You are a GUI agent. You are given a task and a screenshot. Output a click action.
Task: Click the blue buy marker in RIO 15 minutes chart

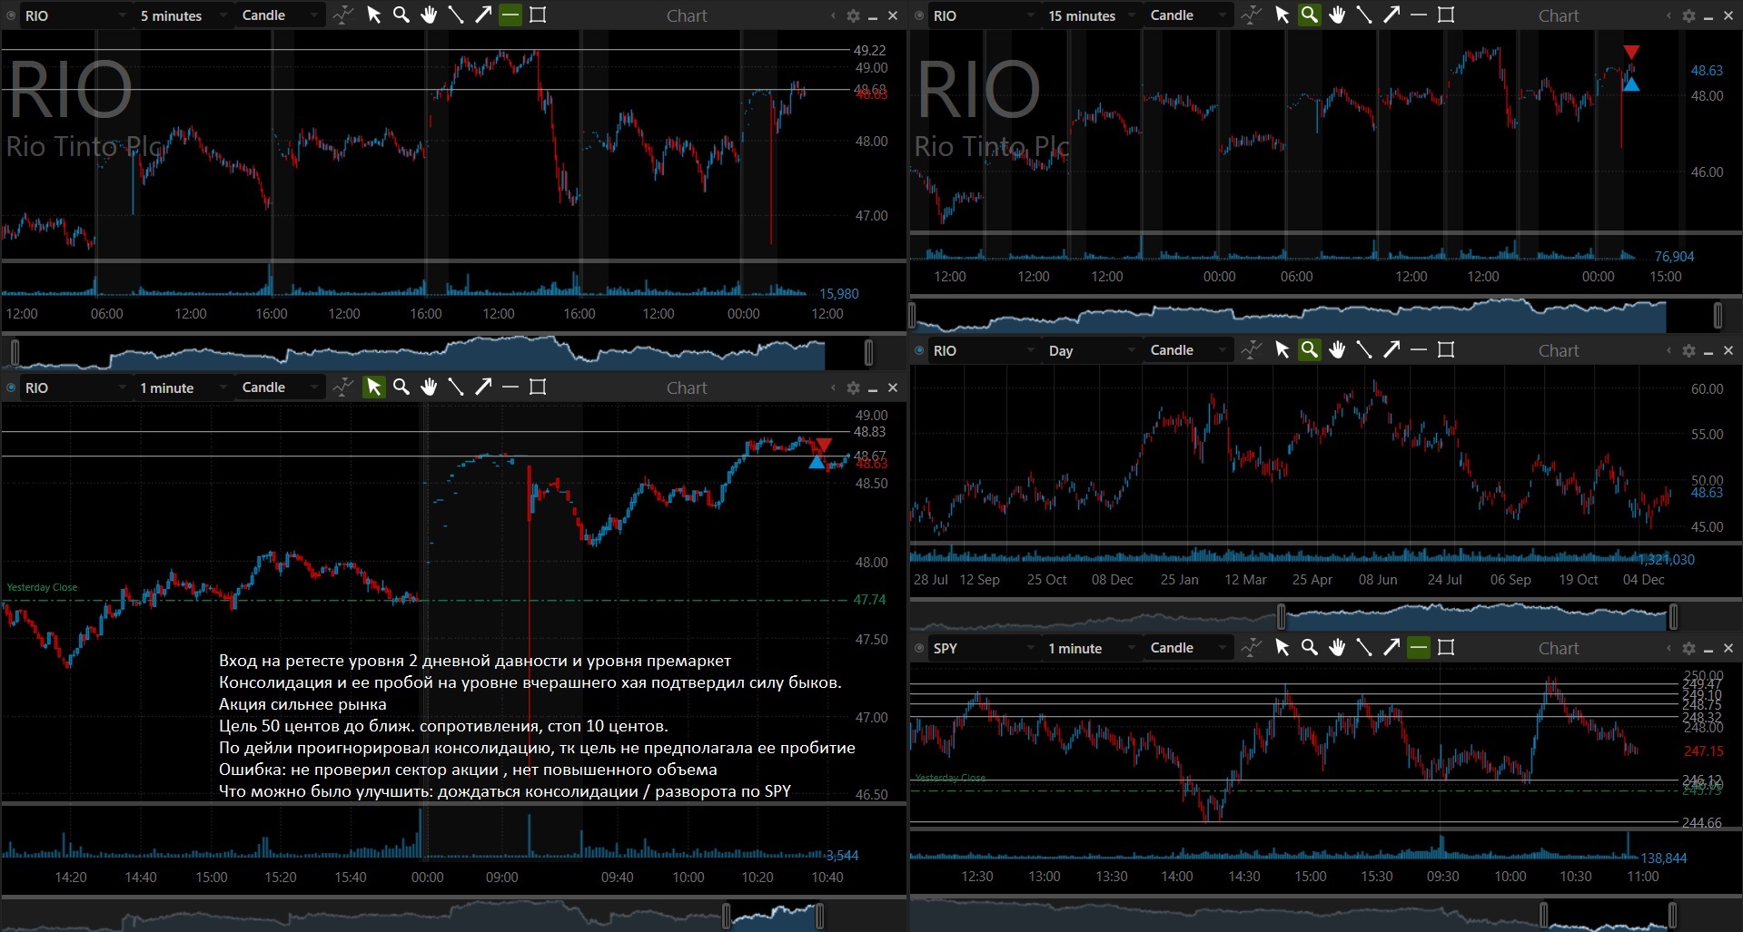click(1631, 84)
